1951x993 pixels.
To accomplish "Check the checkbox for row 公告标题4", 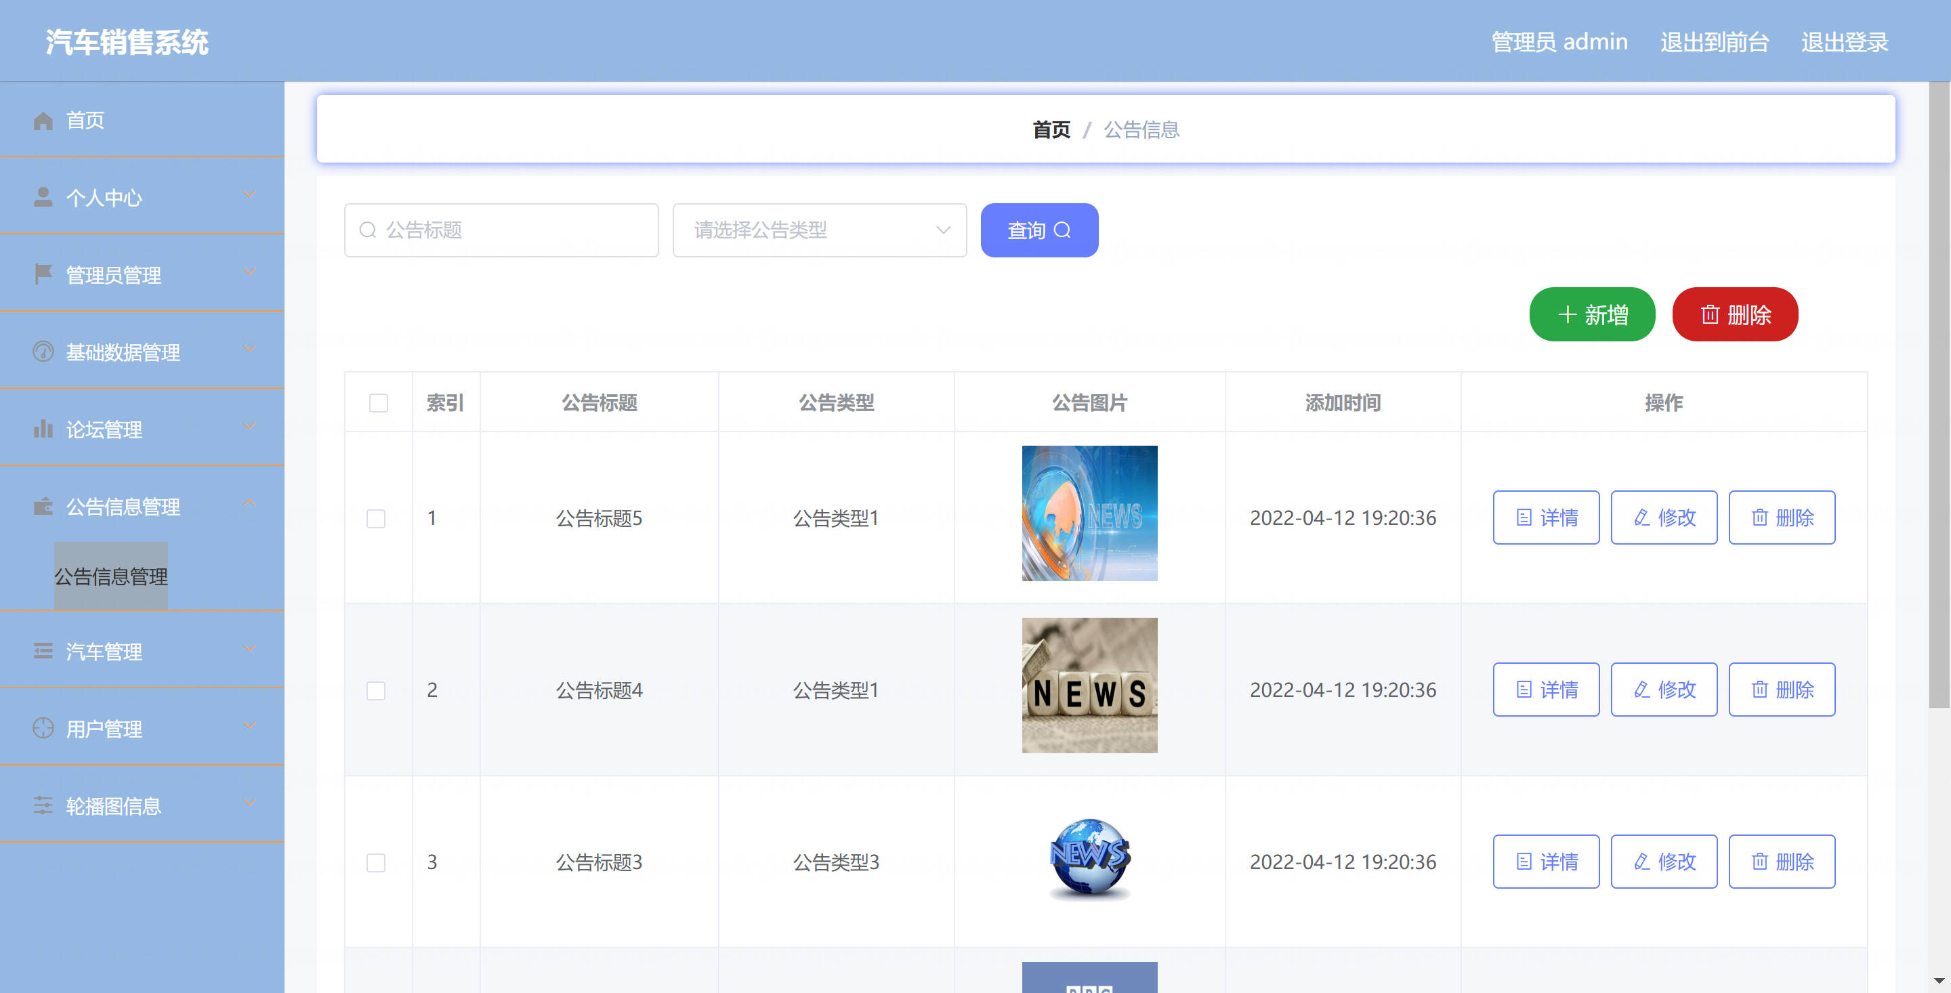I will (x=376, y=691).
